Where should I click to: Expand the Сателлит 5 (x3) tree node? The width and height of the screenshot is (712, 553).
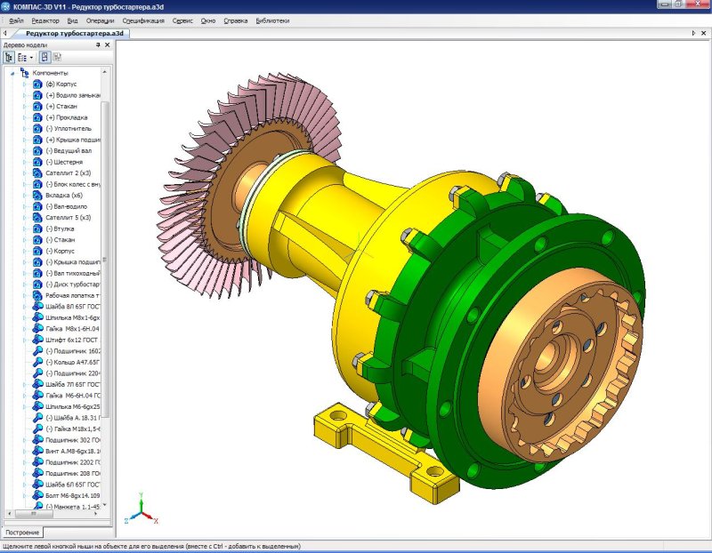[25, 217]
